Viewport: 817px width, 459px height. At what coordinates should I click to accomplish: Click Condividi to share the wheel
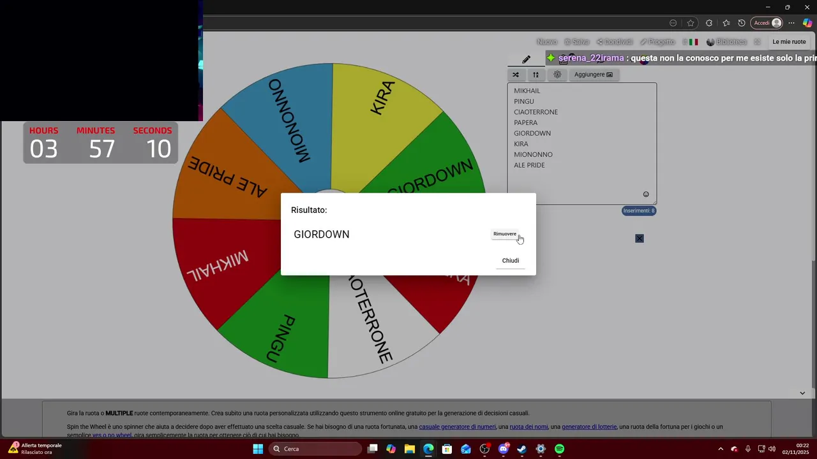(x=614, y=42)
